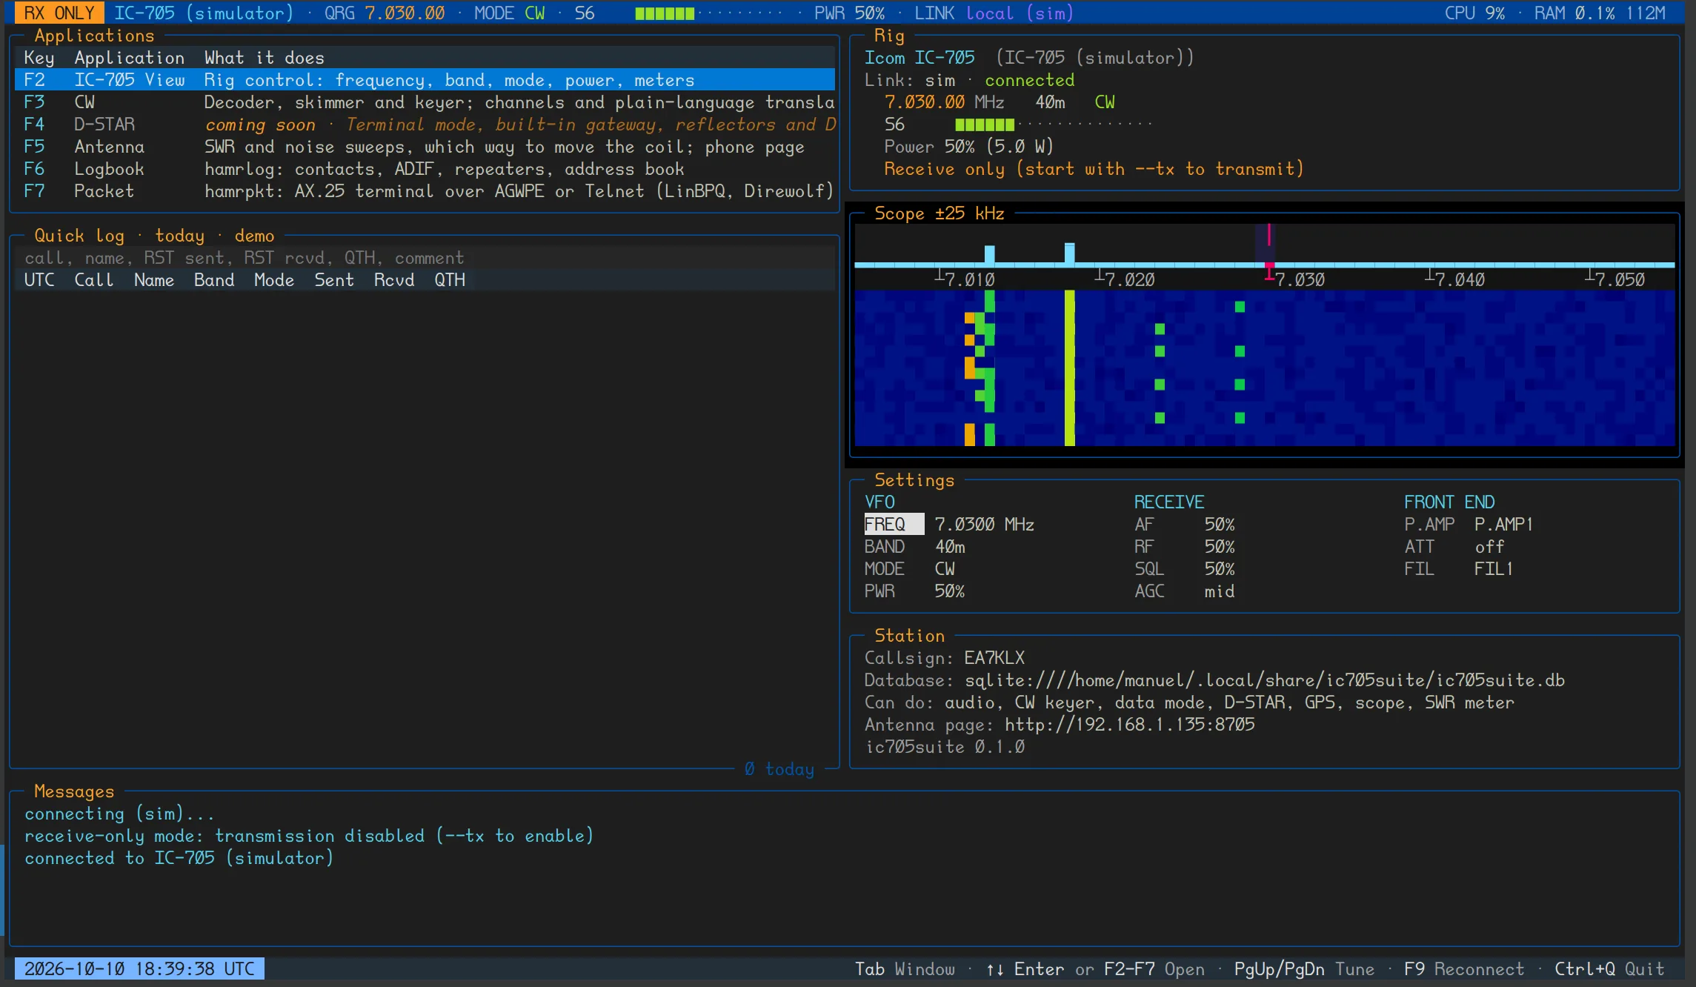Click the antenna page URL in Station panel
Viewport: 1696px width, 987px height.
pyautogui.click(x=1130, y=725)
